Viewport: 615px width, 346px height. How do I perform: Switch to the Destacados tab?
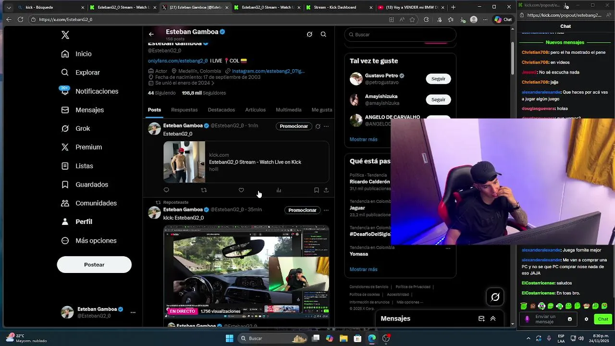tap(221, 110)
